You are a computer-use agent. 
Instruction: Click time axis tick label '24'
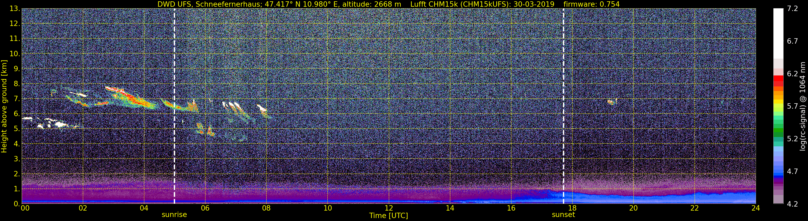tap(756, 208)
